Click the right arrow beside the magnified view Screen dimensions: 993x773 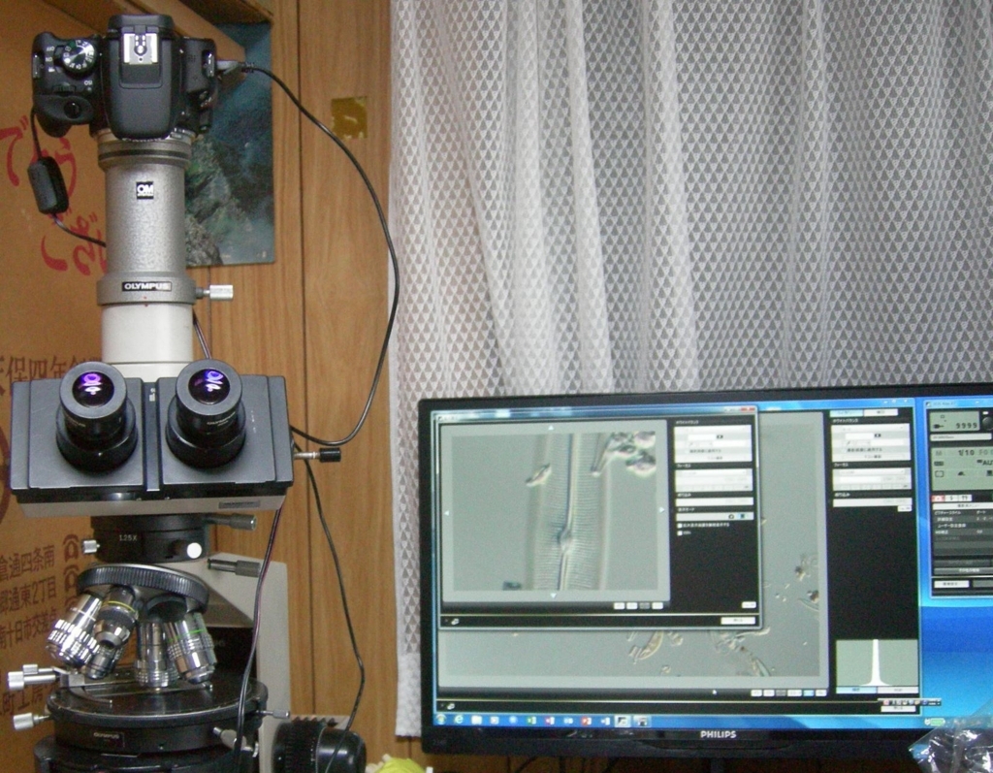(661, 509)
